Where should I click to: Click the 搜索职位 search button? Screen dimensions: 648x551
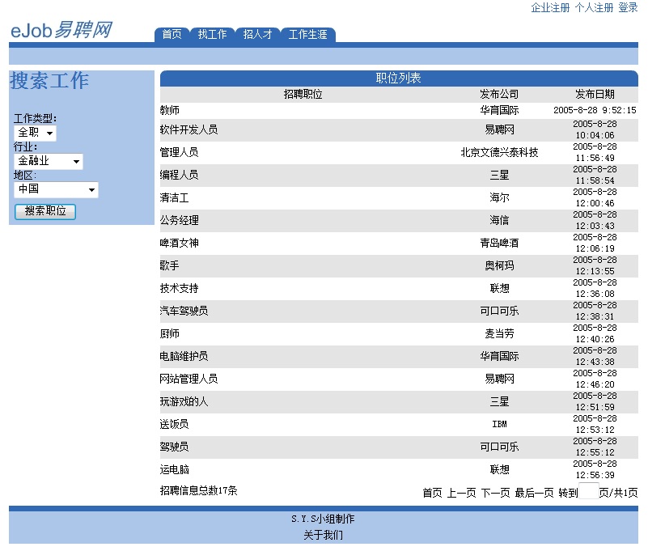[44, 211]
